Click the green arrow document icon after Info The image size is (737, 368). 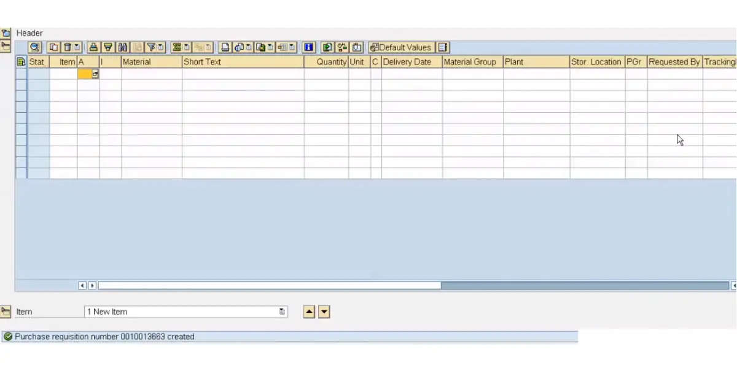(327, 47)
